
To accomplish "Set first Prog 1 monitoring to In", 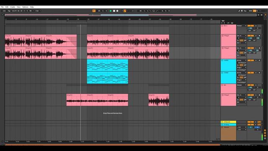I will [238, 40].
